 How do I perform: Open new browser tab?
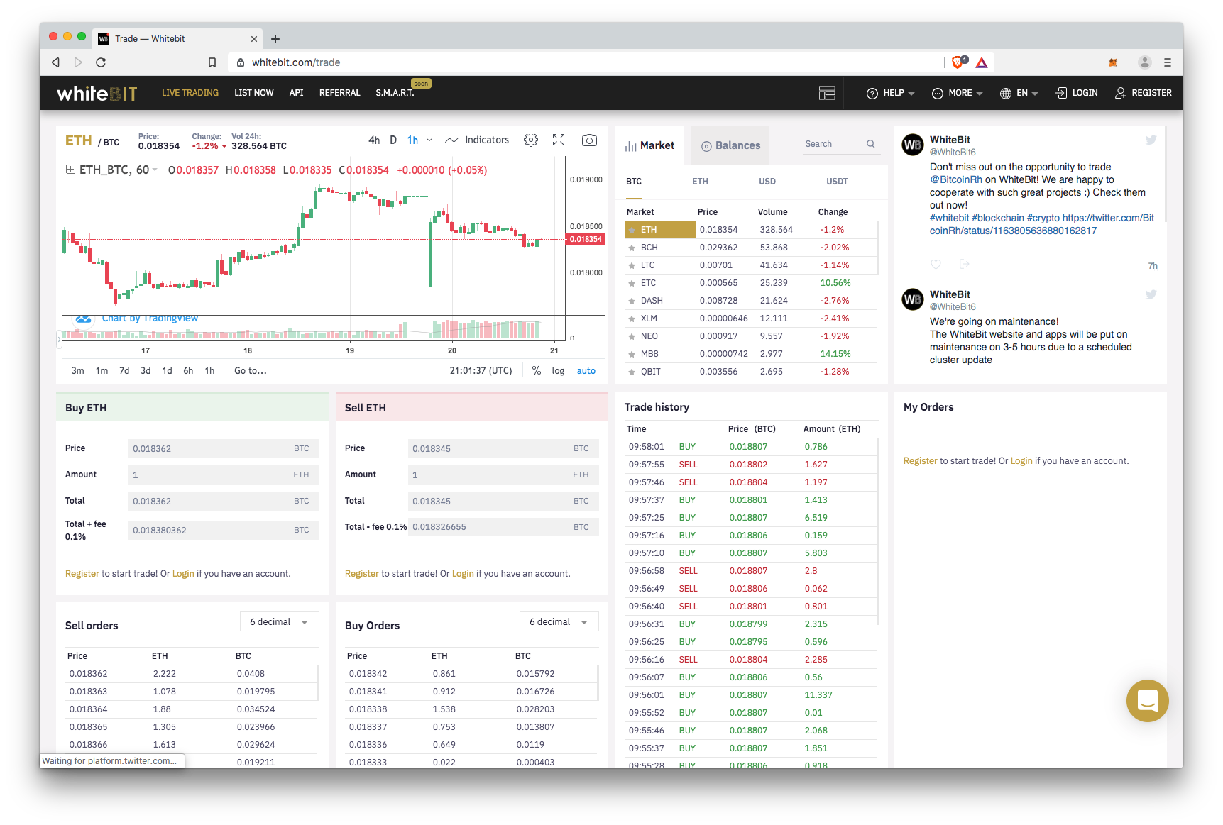pyautogui.click(x=275, y=39)
